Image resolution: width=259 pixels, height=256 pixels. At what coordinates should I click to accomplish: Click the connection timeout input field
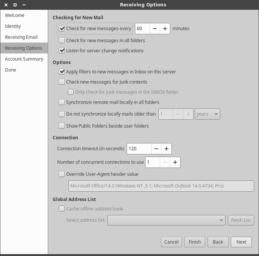139,149
